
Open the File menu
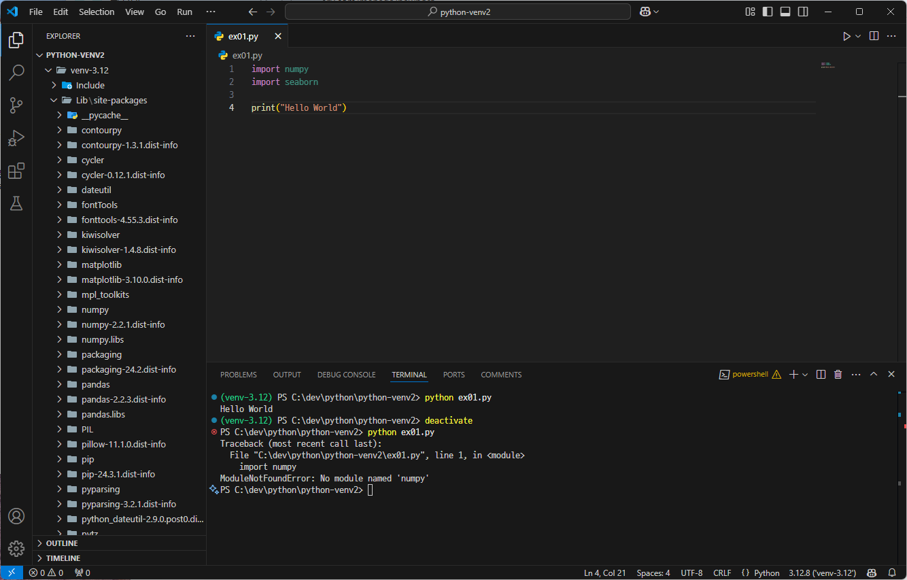click(36, 12)
